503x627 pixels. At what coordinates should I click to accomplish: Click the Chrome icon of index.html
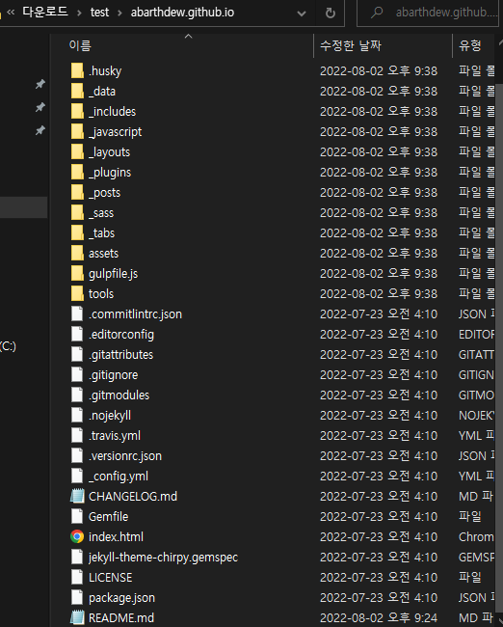[x=77, y=536]
